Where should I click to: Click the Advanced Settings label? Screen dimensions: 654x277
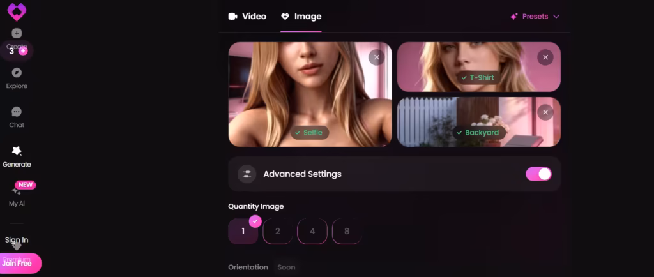coord(302,174)
